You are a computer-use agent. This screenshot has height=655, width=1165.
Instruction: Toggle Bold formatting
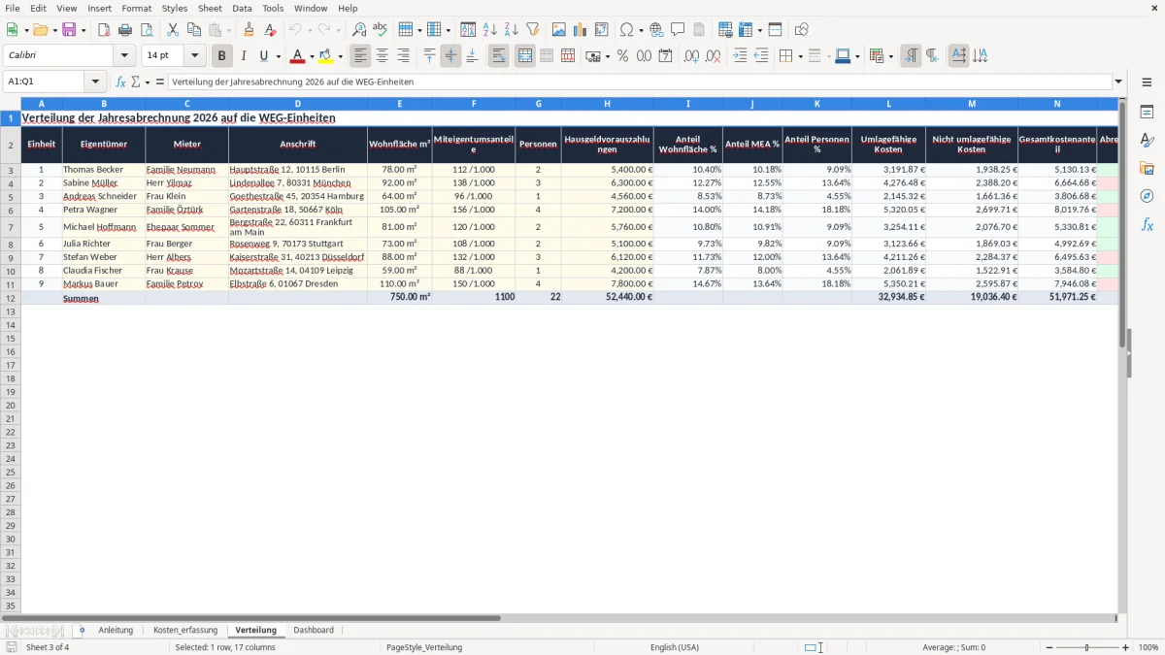(x=222, y=56)
